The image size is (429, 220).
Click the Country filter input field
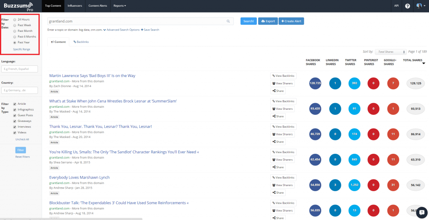coord(20,90)
